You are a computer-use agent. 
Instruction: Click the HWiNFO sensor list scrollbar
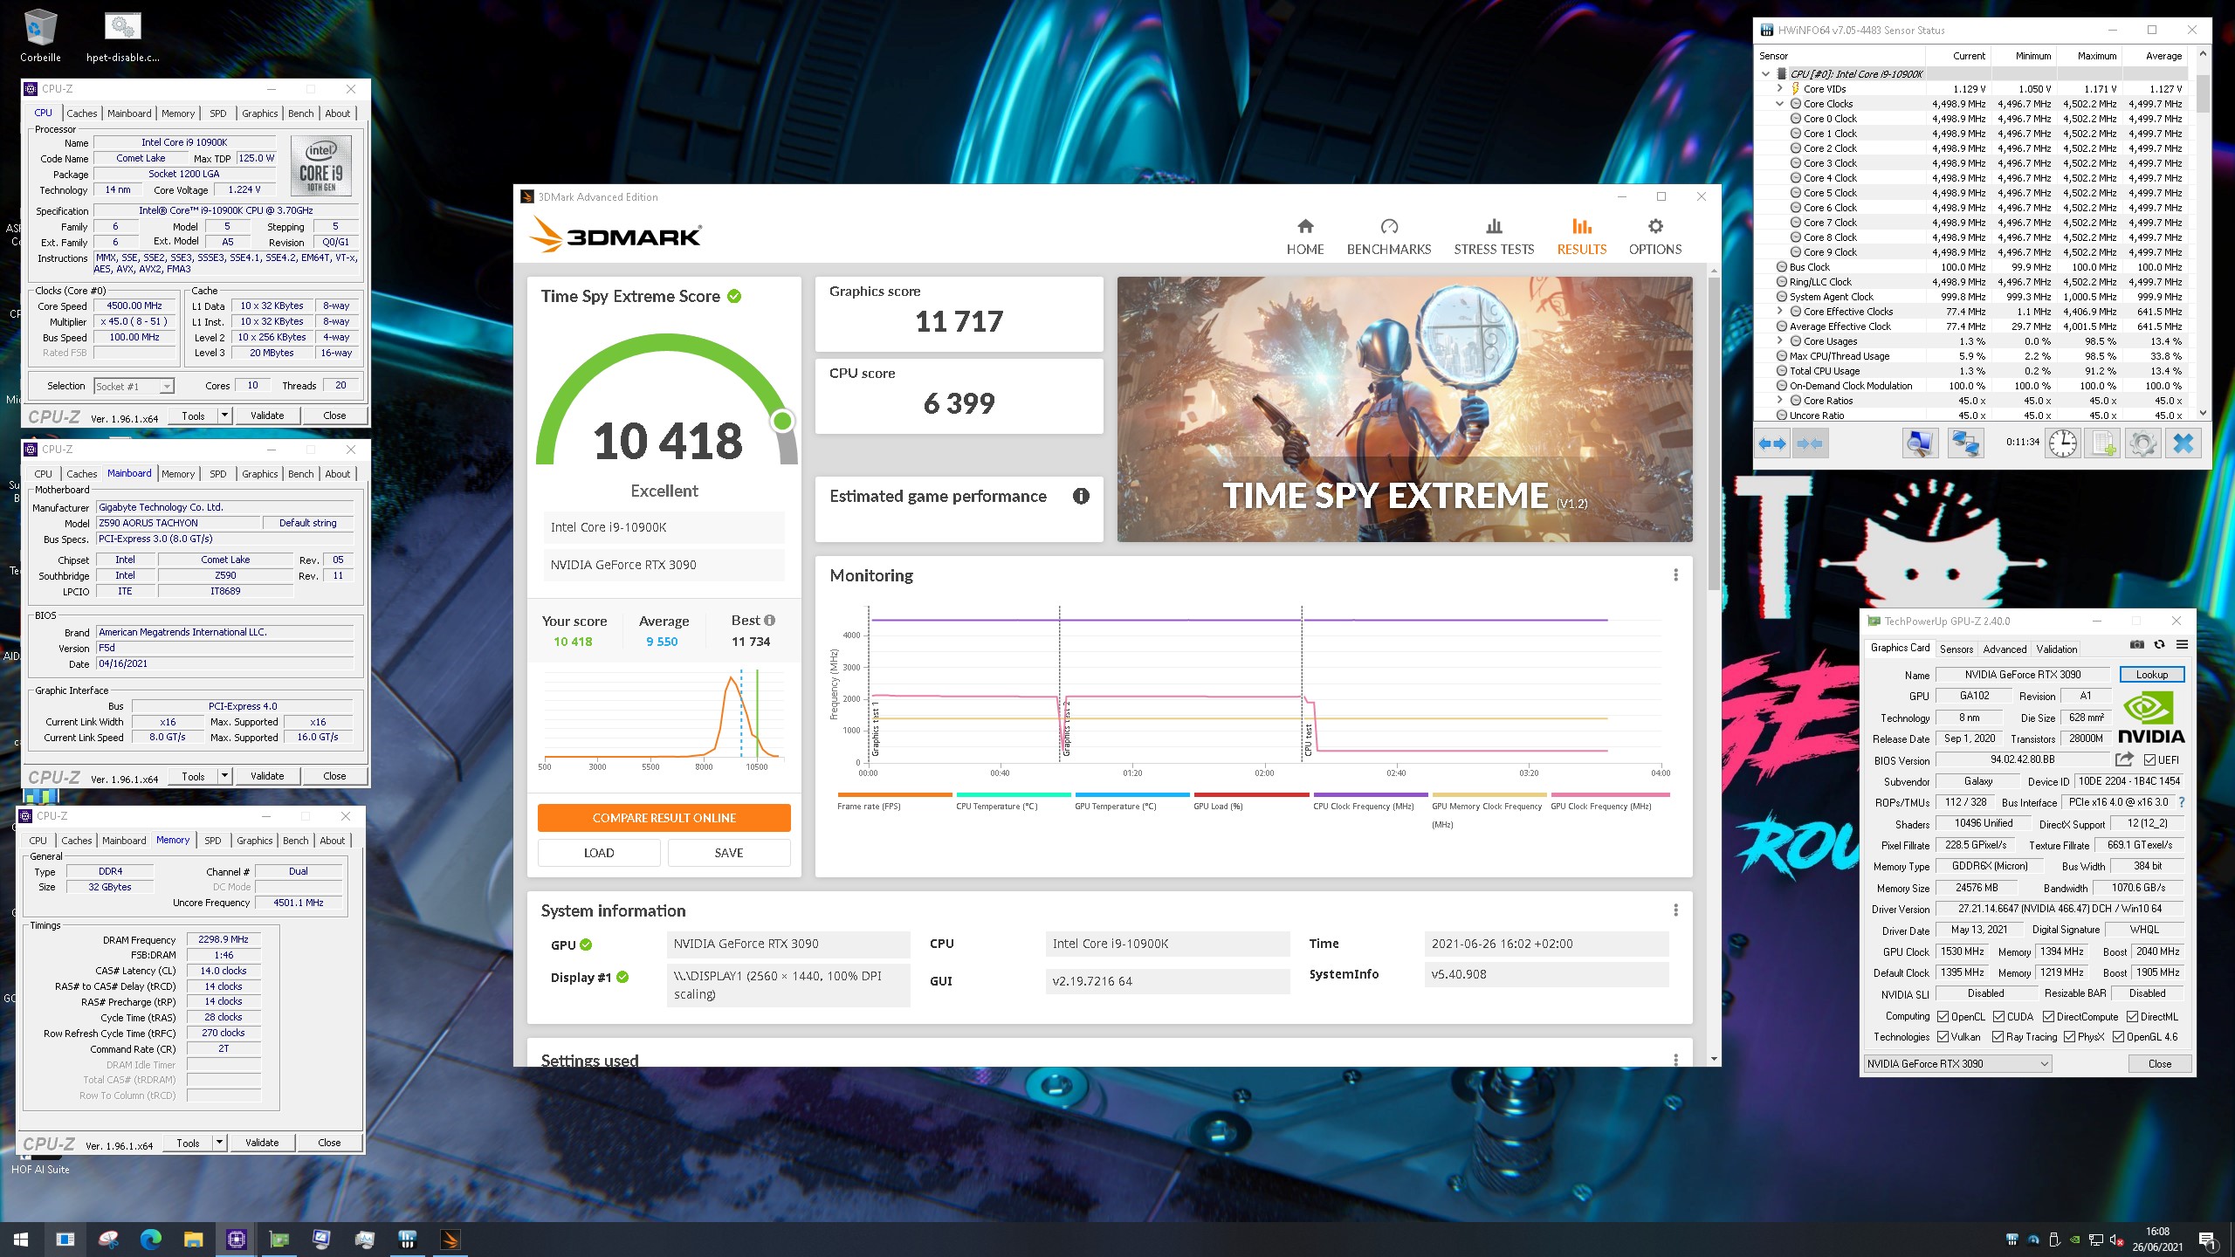tap(2203, 93)
